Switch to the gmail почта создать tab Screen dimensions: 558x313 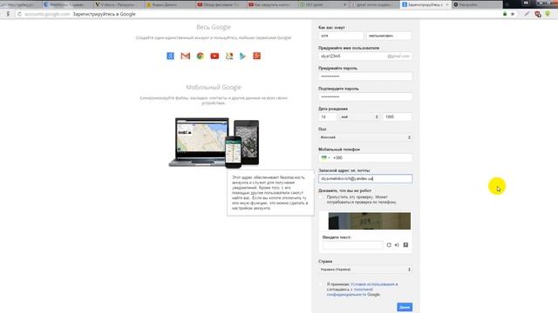pyautogui.click(x=373, y=4)
